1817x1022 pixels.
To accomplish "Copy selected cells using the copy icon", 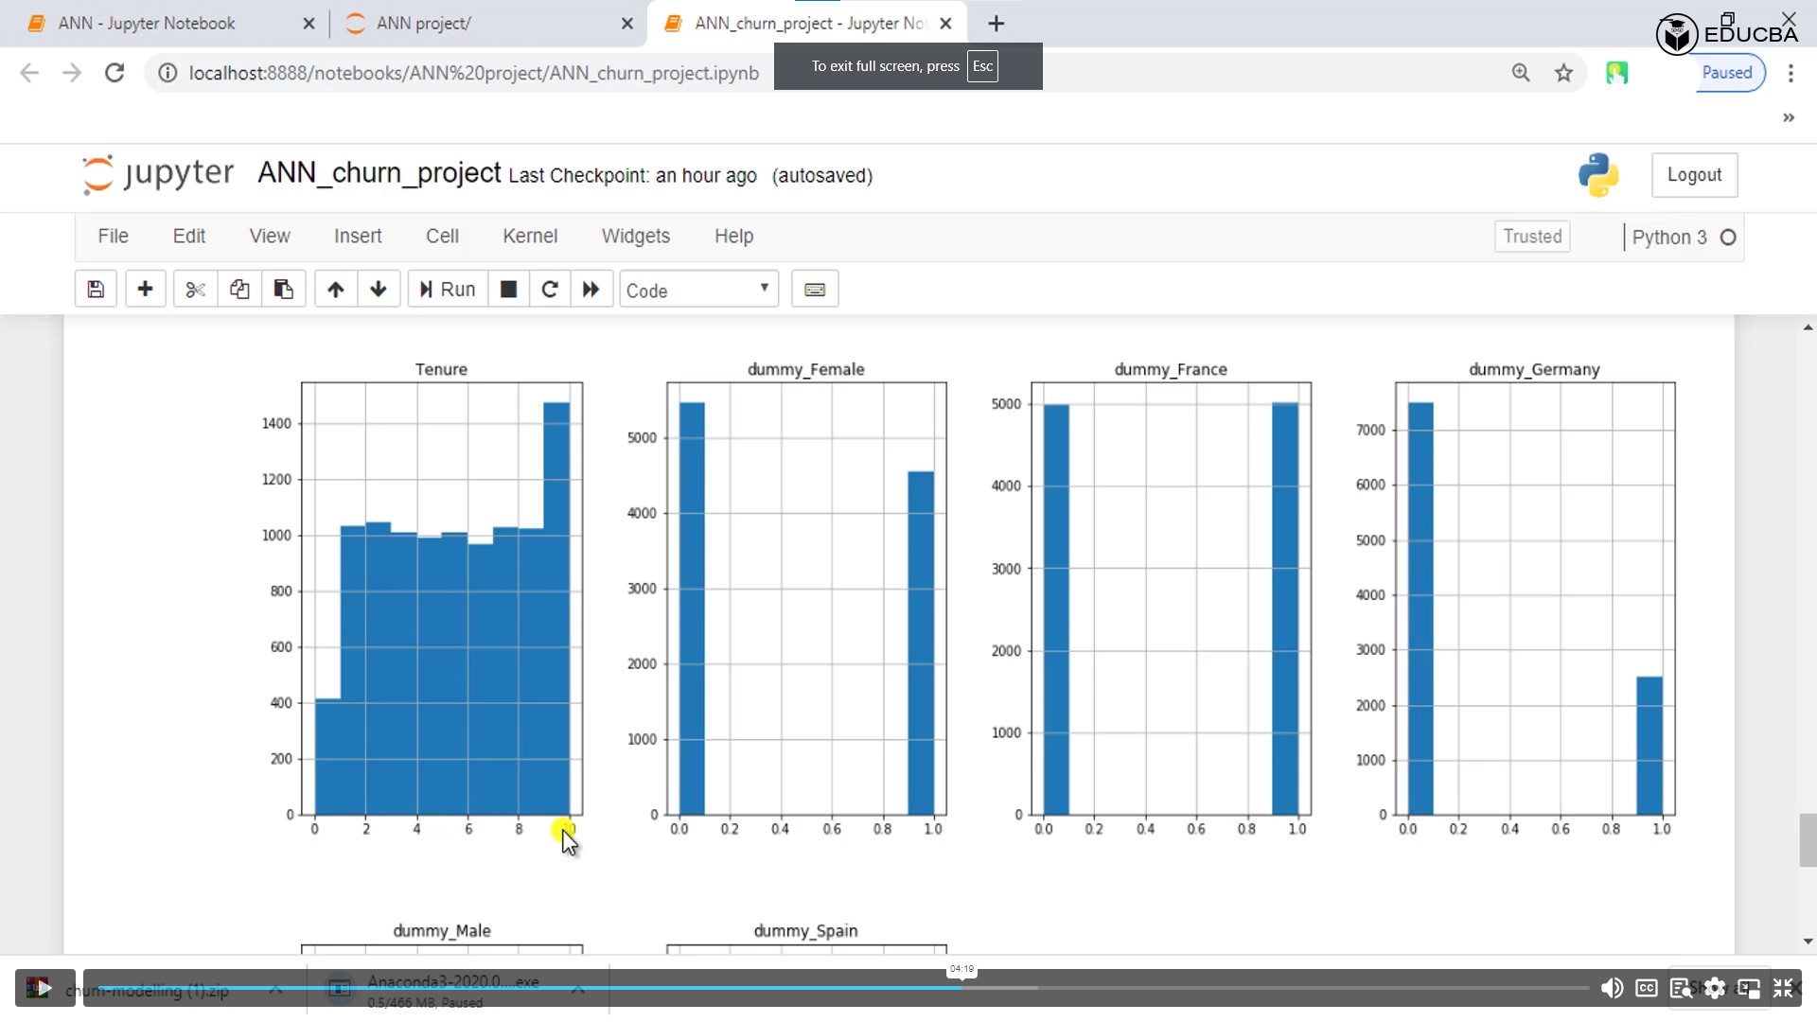I will click(238, 289).
